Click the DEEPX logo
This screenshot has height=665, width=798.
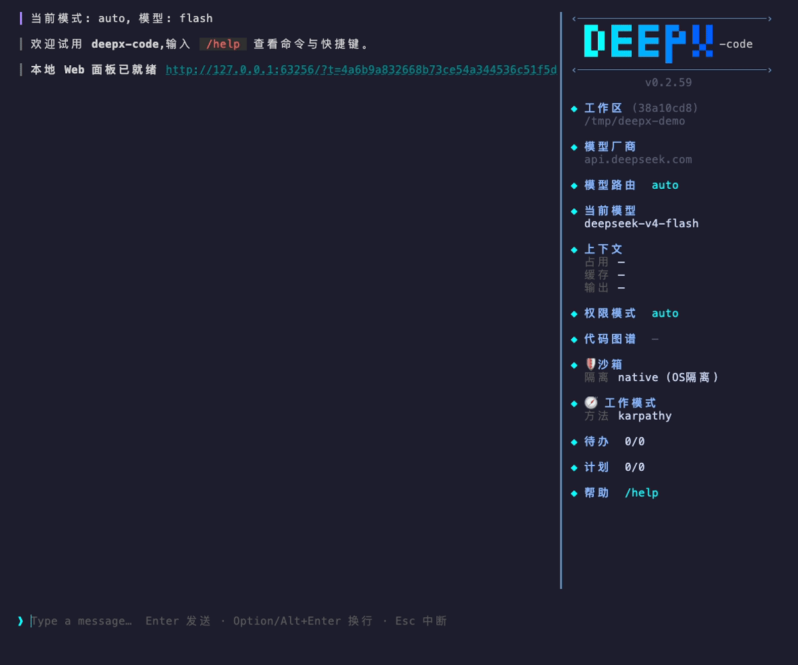649,43
